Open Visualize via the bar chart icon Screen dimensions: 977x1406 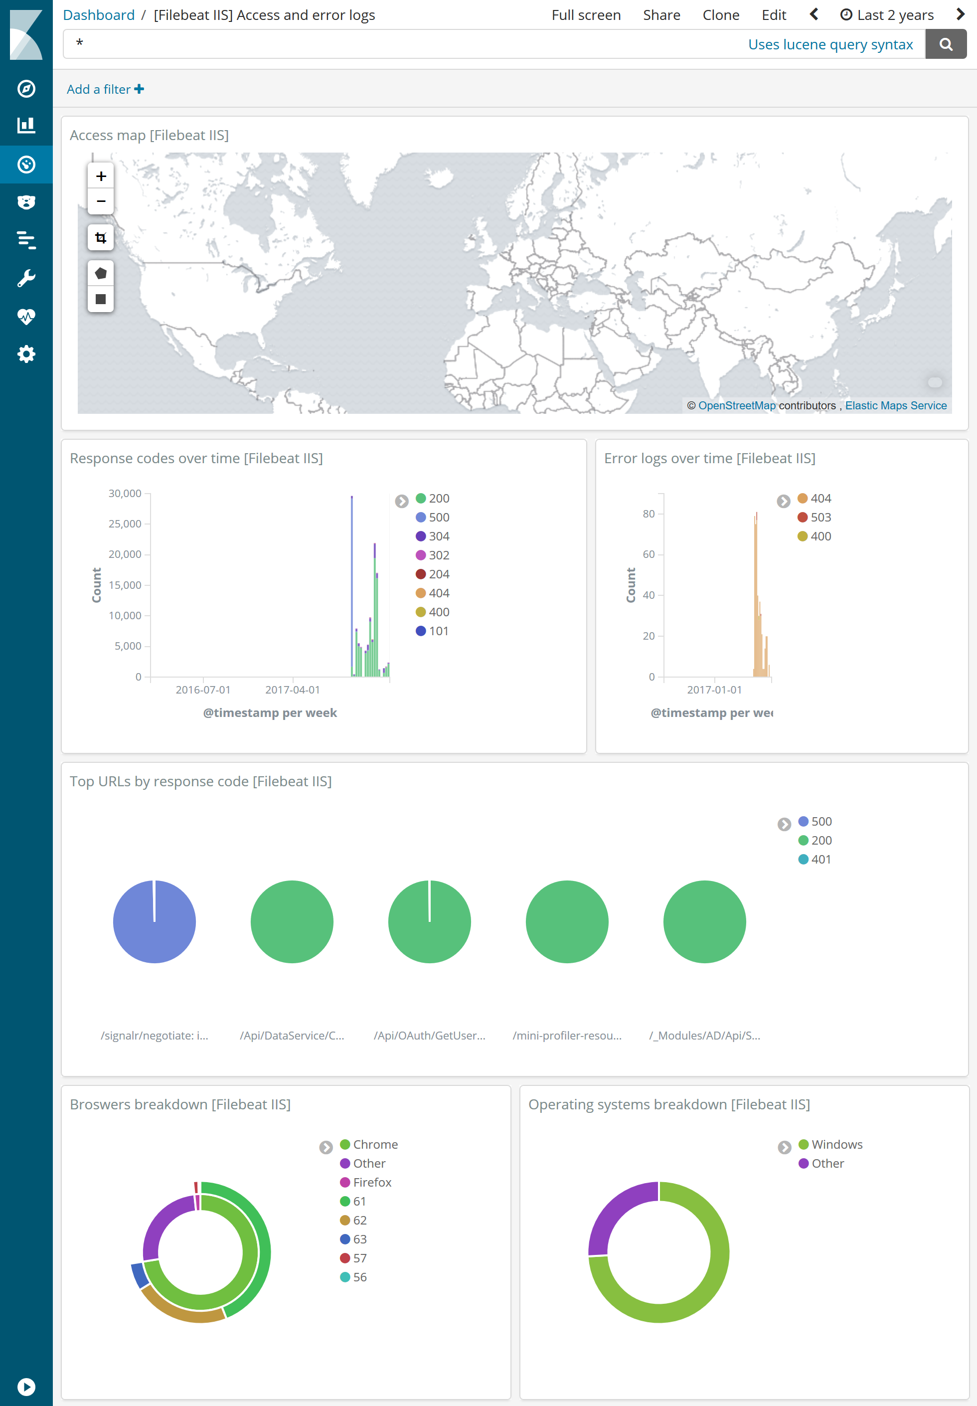point(26,126)
